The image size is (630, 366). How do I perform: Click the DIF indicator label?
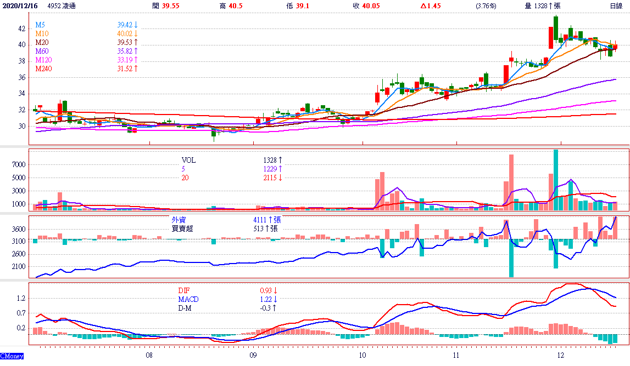point(183,290)
